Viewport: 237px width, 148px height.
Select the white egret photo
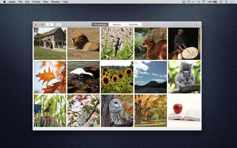(84, 77)
